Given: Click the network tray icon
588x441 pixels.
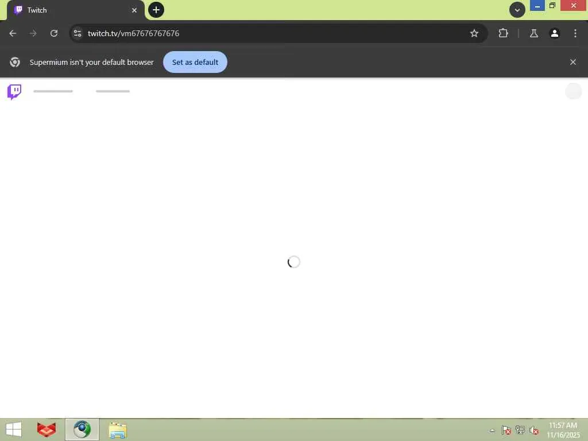Looking at the screenshot, I should pos(520,430).
